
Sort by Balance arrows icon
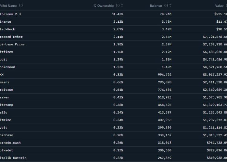(x=170, y=5)
